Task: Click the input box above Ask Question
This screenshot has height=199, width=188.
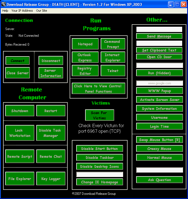Action: [x=159, y=170]
